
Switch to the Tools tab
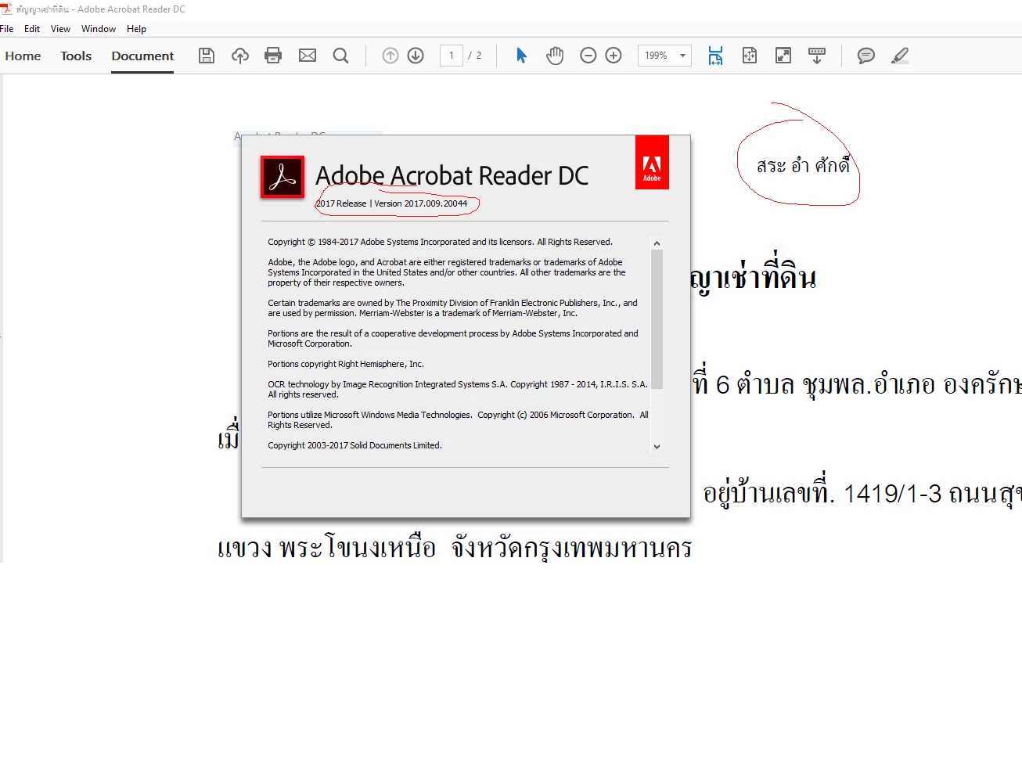tap(76, 56)
